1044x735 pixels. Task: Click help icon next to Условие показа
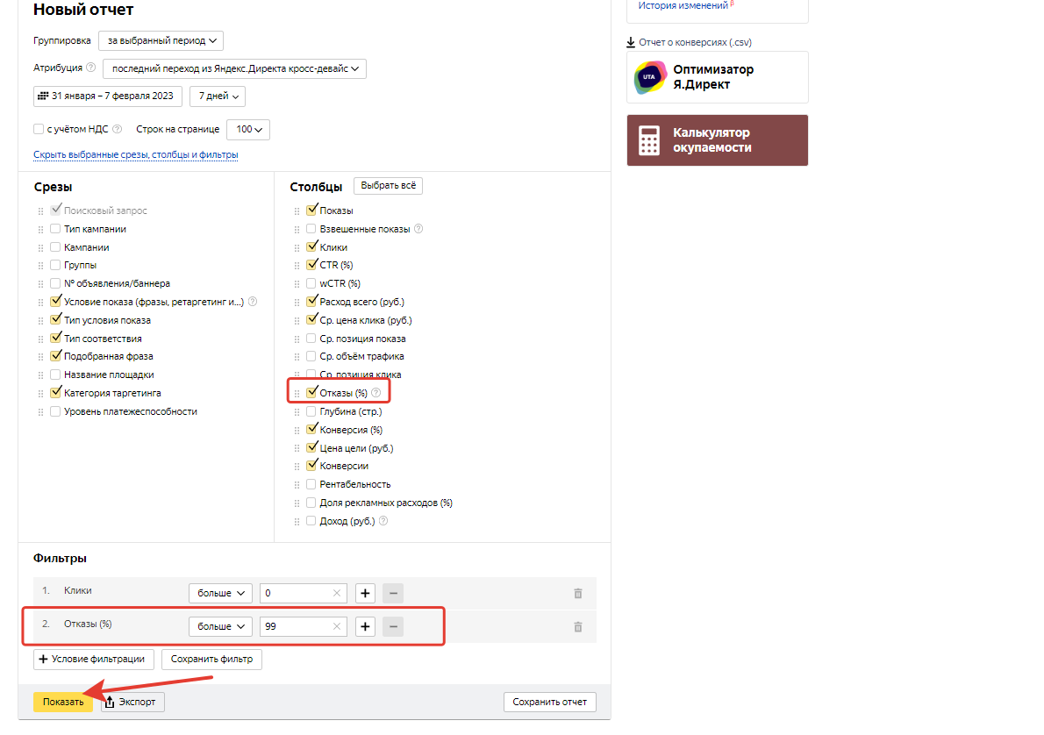(253, 302)
